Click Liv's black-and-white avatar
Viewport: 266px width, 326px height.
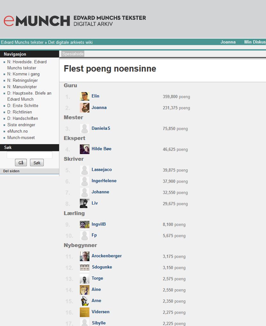point(85,204)
